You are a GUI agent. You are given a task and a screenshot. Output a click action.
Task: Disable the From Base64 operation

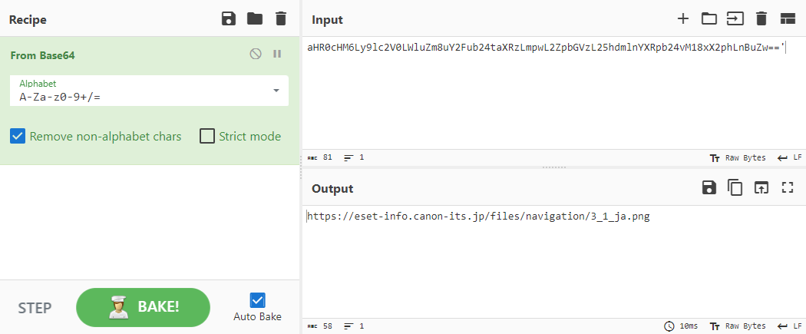coord(256,55)
